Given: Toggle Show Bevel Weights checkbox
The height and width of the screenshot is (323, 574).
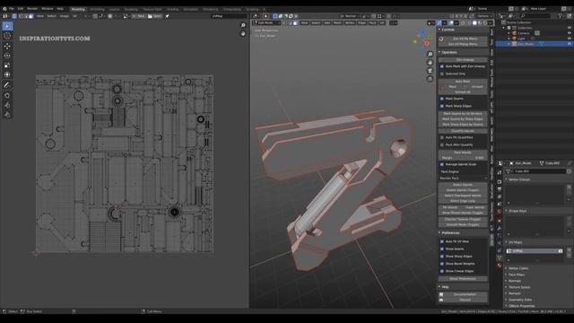Looking at the screenshot, I should pos(442,264).
